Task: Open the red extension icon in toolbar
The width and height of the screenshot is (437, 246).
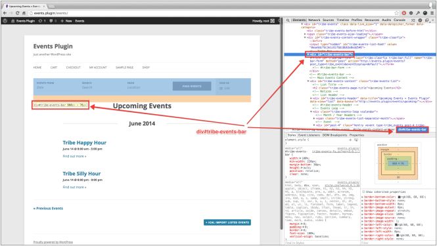Action: coord(404,13)
